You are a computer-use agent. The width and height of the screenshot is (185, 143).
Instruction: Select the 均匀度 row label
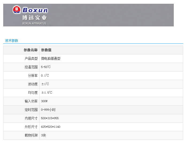[33, 93]
